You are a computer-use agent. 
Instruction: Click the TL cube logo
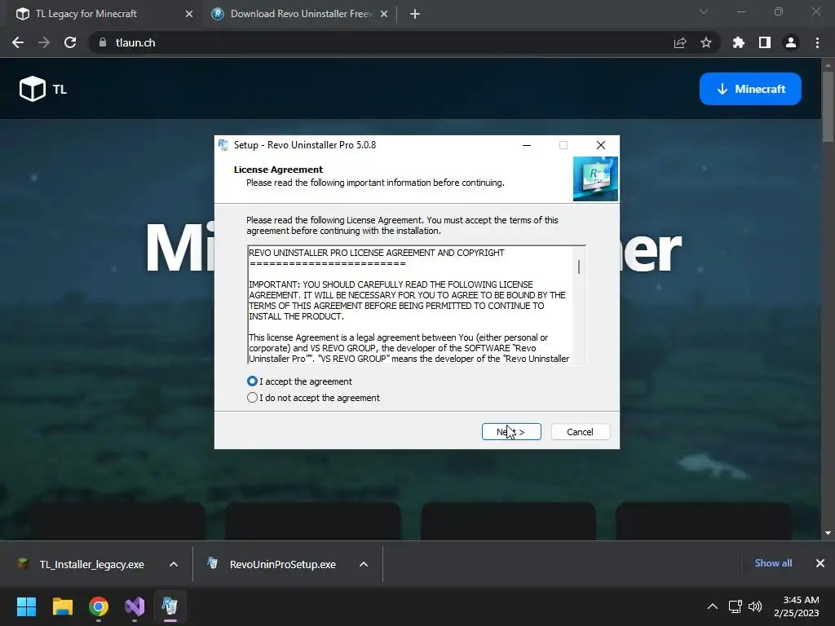33,89
